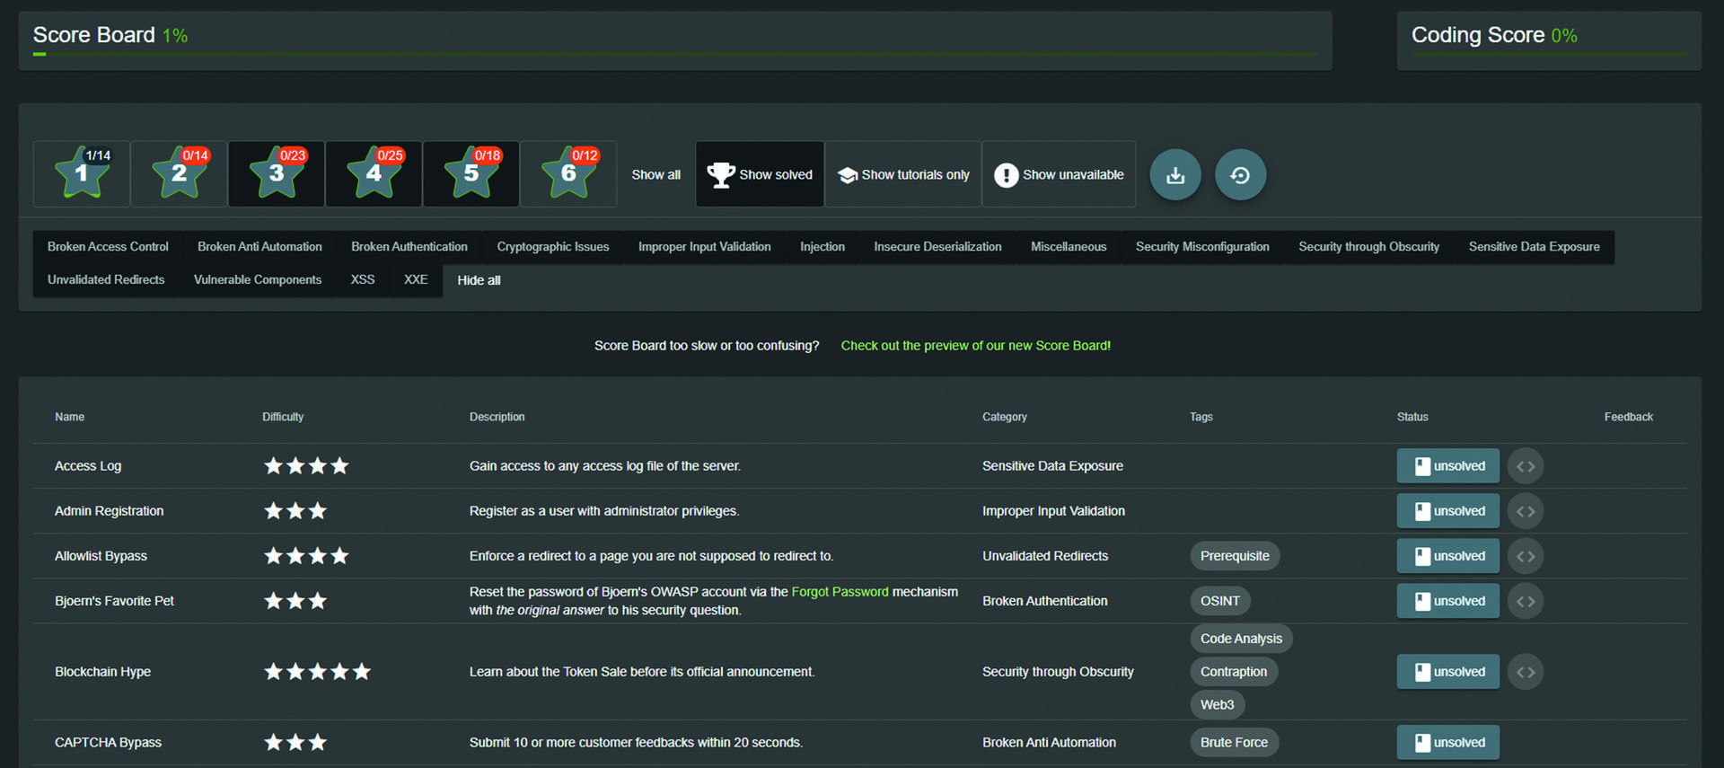
Task: Click the restore progress circular icon
Action: [x=1240, y=175]
